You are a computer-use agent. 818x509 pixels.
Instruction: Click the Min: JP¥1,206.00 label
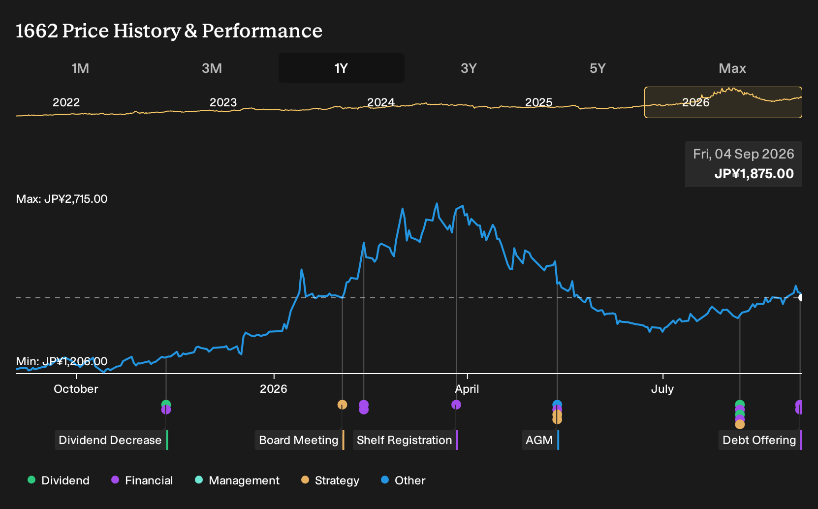click(x=62, y=361)
